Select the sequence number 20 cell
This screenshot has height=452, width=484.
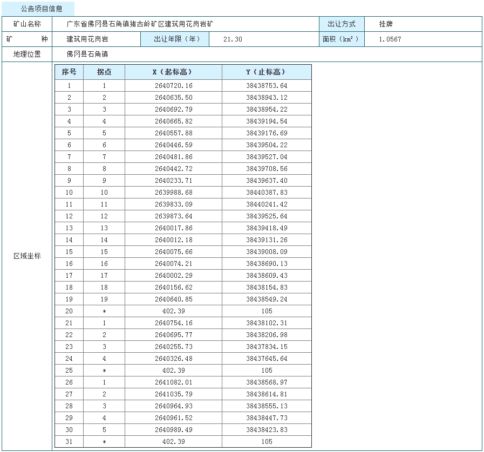pos(69,311)
